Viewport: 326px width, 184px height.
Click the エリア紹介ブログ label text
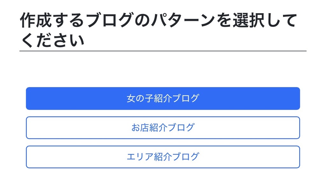163,157
